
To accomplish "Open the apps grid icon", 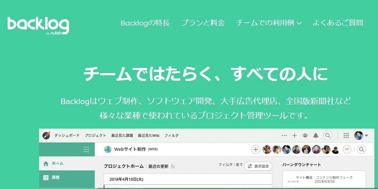I will point(346,136).
